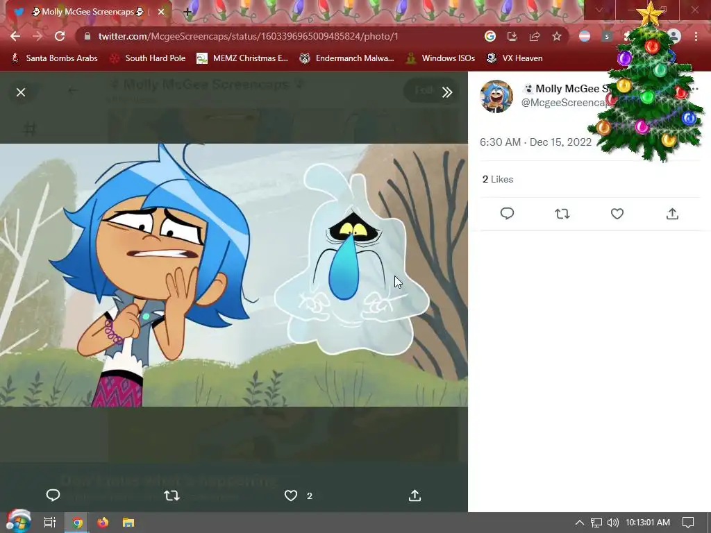
Task: Show hidden system tray icons chevron
Action: (x=580, y=523)
